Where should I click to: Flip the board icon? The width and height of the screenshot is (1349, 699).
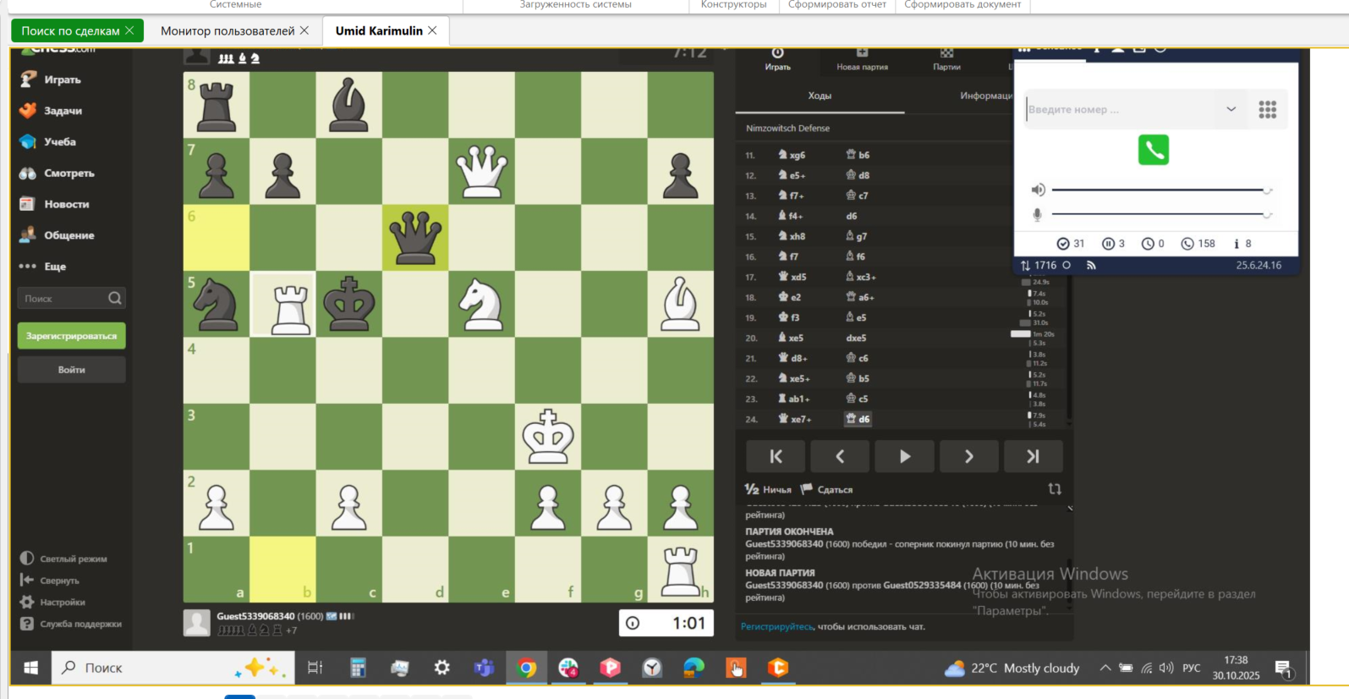pos(1055,489)
